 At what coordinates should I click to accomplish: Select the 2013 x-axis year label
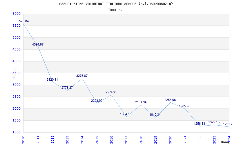[x=68, y=139]
